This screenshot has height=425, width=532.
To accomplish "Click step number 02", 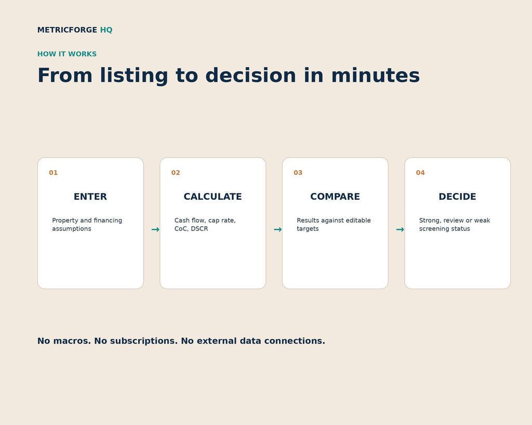I will click(x=176, y=172).
